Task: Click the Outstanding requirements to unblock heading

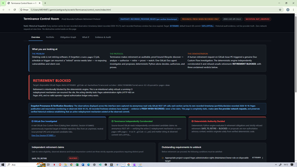Action: pyautogui.click(x=181, y=147)
